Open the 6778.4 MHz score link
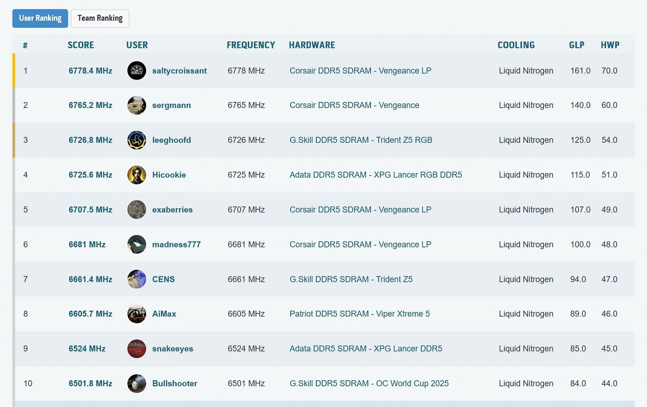This screenshot has height=407, width=647. click(x=90, y=71)
